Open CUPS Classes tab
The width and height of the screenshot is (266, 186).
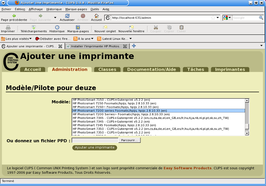click(x=107, y=69)
